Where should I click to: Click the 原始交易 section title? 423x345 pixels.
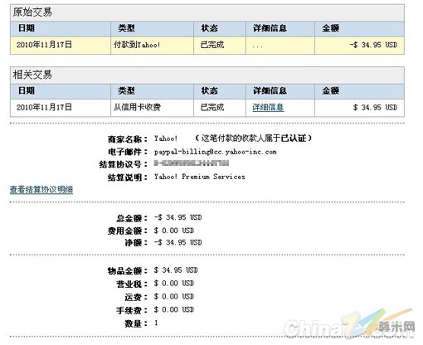click(32, 12)
